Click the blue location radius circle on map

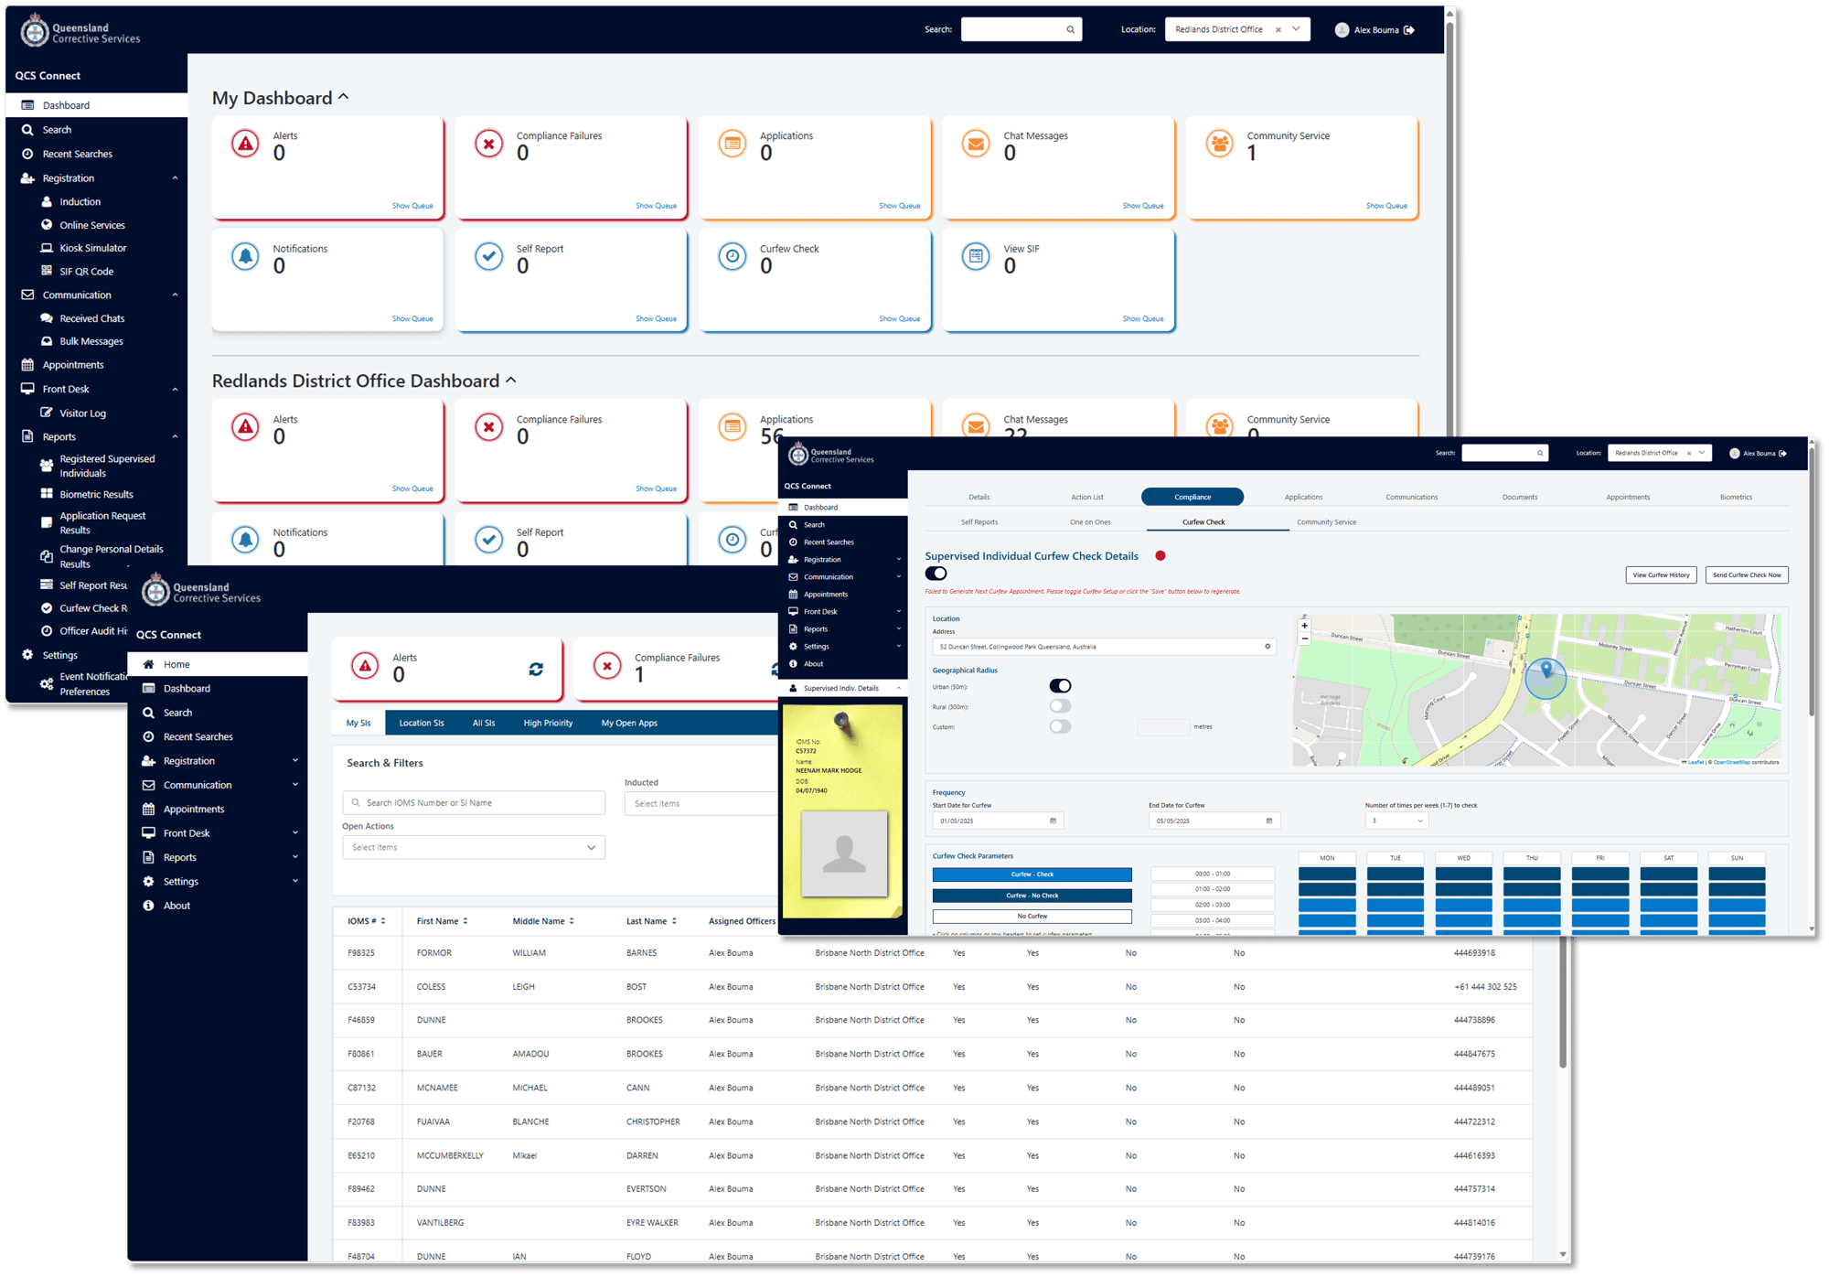1546,680
